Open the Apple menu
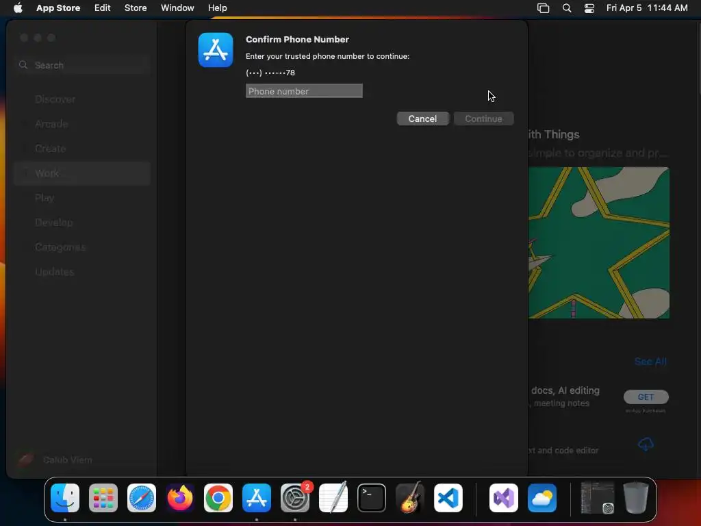The width and height of the screenshot is (701, 526). pyautogui.click(x=18, y=8)
